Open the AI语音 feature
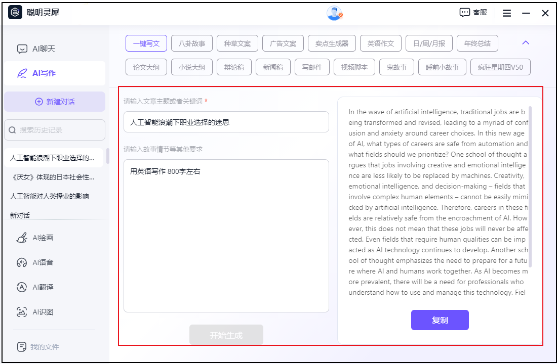The width and height of the screenshot is (557, 364). coord(42,262)
